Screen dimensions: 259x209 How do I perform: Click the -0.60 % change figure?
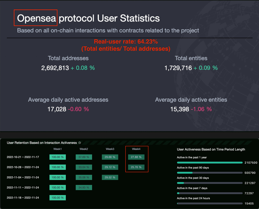78,109
